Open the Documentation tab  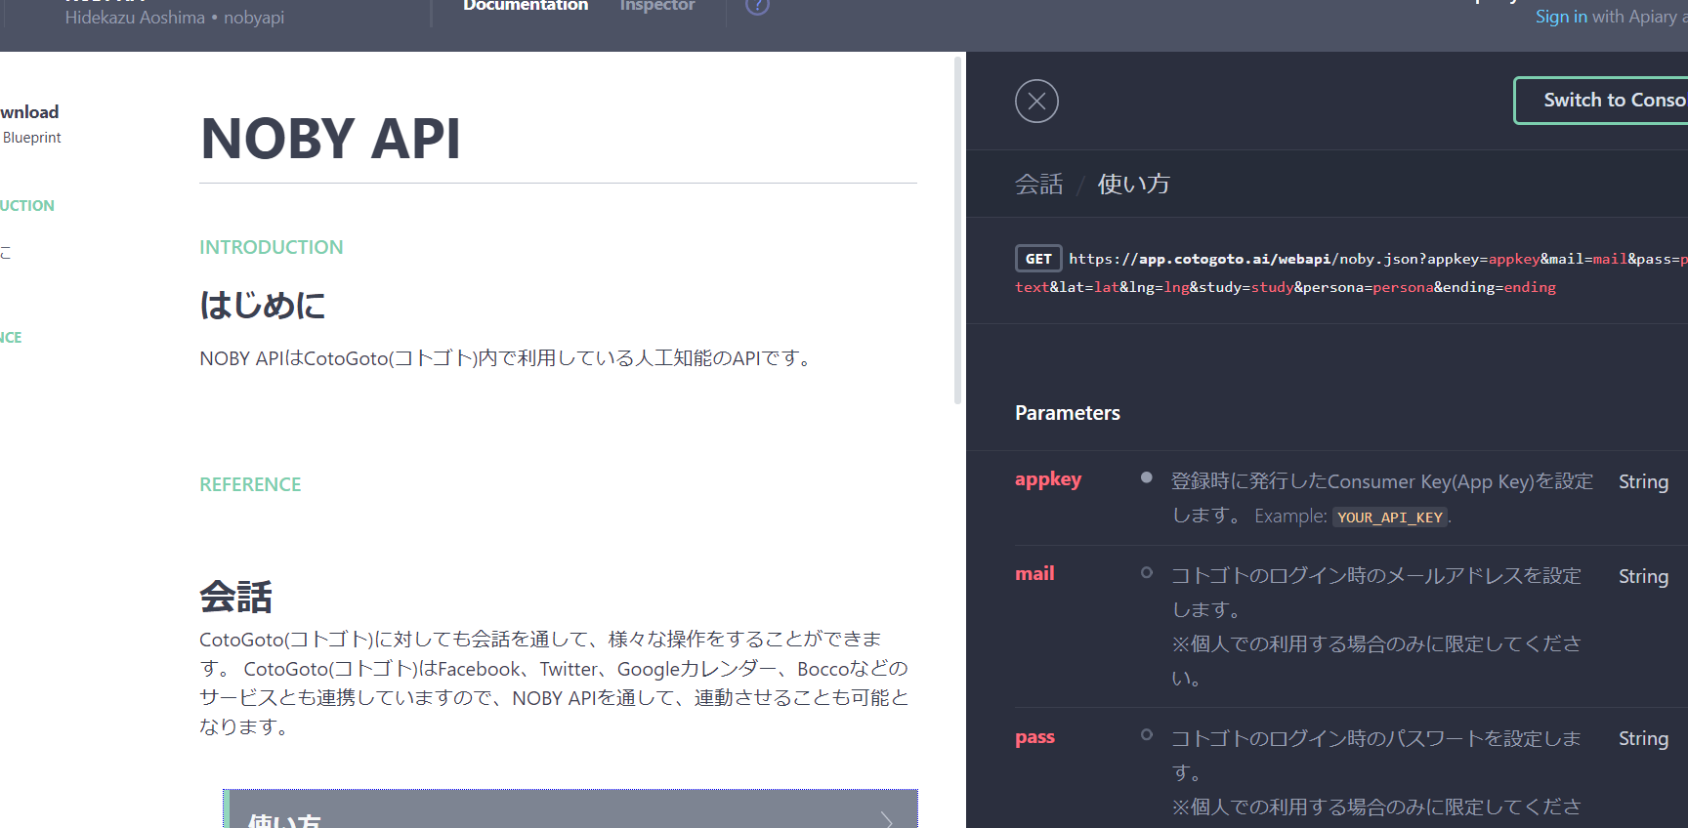[526, 6]
